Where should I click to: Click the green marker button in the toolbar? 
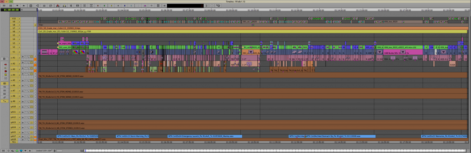(x=104, y=6)
